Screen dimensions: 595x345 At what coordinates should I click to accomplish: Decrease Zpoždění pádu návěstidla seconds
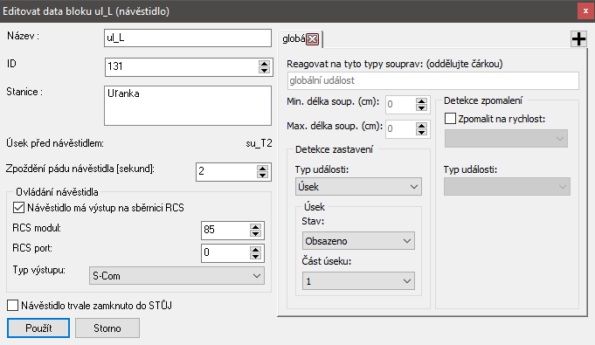point(262,175)
